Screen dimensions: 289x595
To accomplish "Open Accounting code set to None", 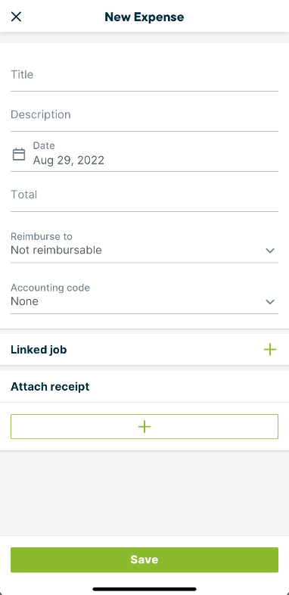I will click(x=144, y=297).
